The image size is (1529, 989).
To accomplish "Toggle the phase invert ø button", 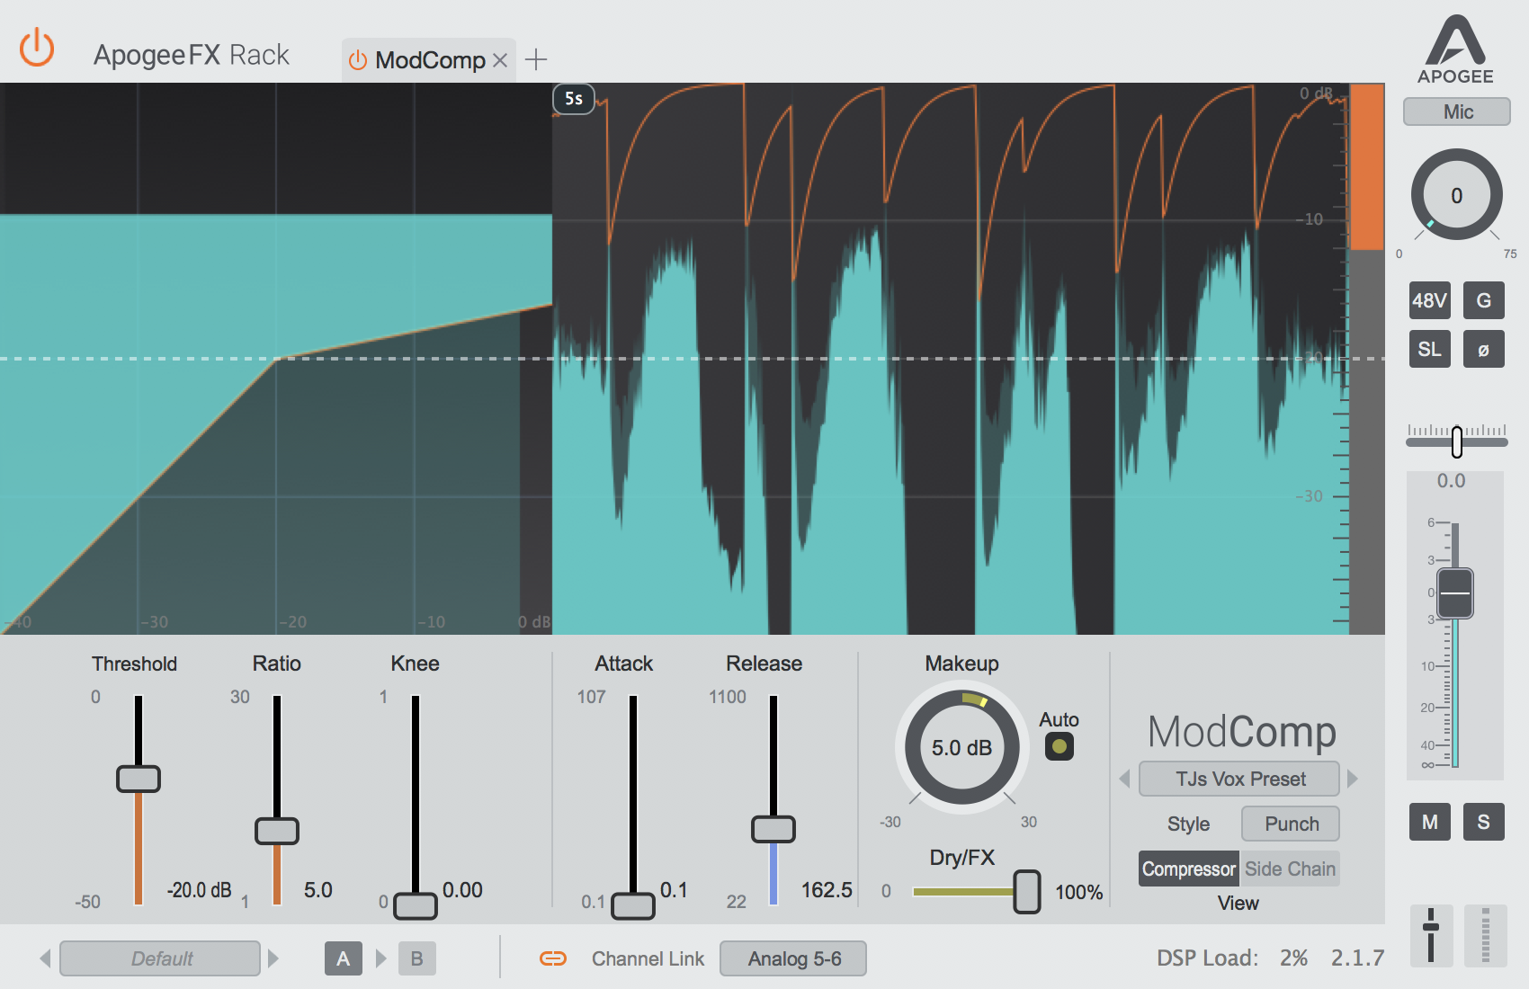I will 1485,349.
